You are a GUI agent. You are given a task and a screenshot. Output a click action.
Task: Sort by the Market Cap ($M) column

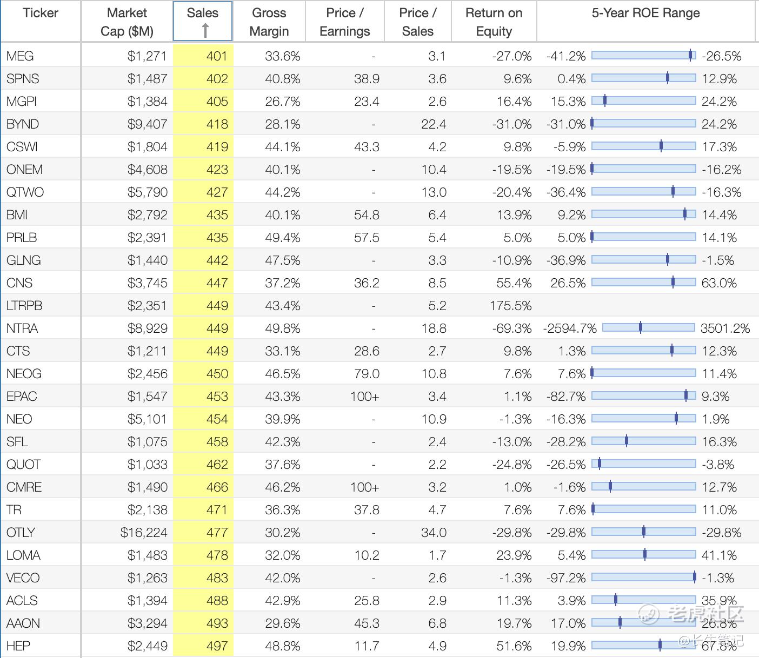pyautogui.click(x=127, y=22)
